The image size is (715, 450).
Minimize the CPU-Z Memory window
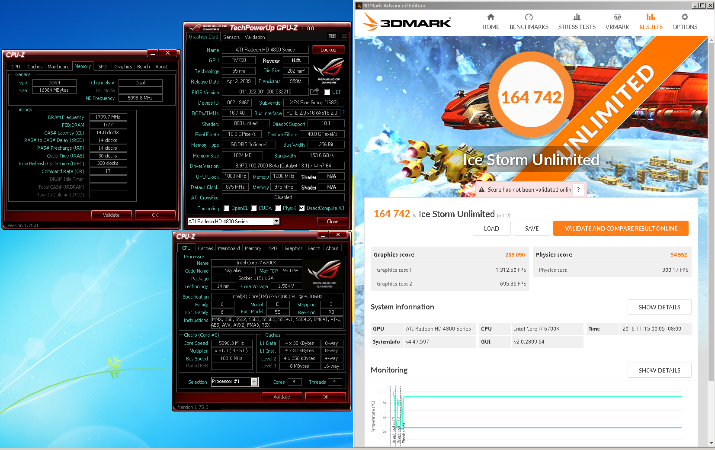[x=153, y=53]
